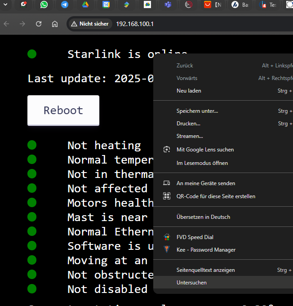The height and width of the screenshot is (306, 293).
Task: Select Im Lesemodus öffnen
Action: click(x=223, y=163)
